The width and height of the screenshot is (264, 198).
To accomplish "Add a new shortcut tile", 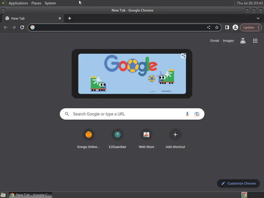I will [x=175, y=139].
